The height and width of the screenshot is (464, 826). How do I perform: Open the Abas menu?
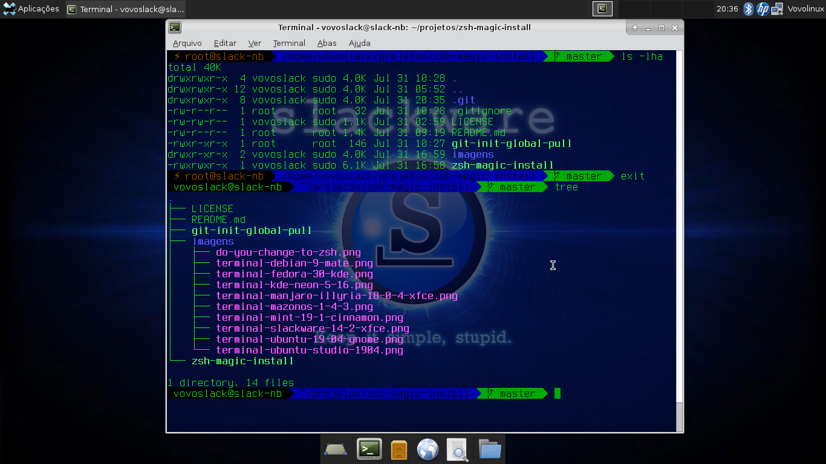[327, 43]
